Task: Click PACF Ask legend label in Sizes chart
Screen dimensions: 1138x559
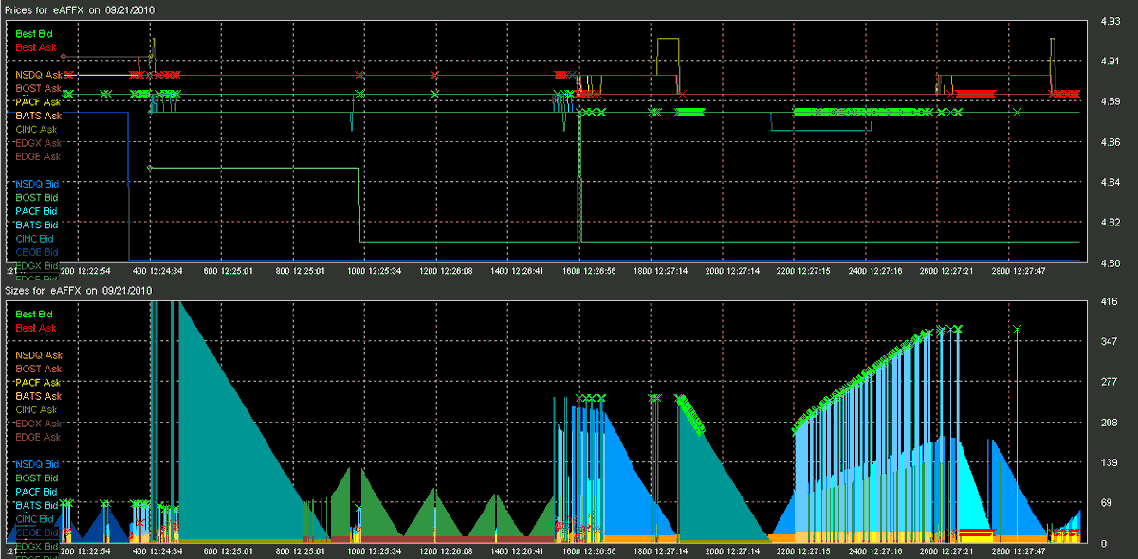Action: pyautogui.click(x=38, y=383)
